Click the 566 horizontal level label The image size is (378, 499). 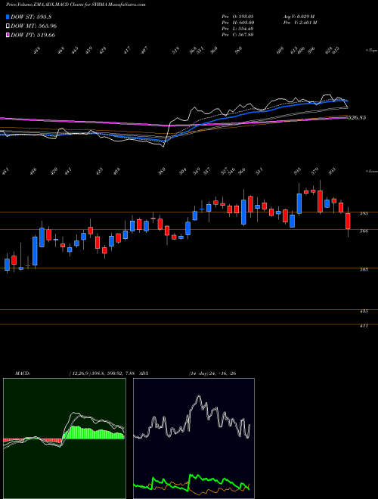[x=364, y=231]
